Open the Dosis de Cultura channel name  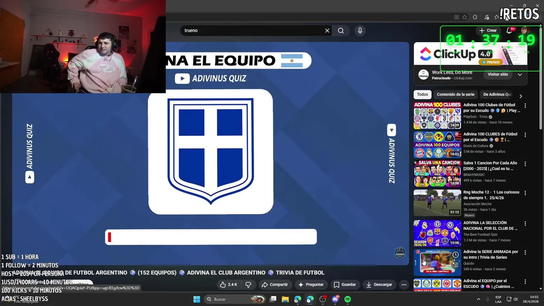tap(476, 146)
